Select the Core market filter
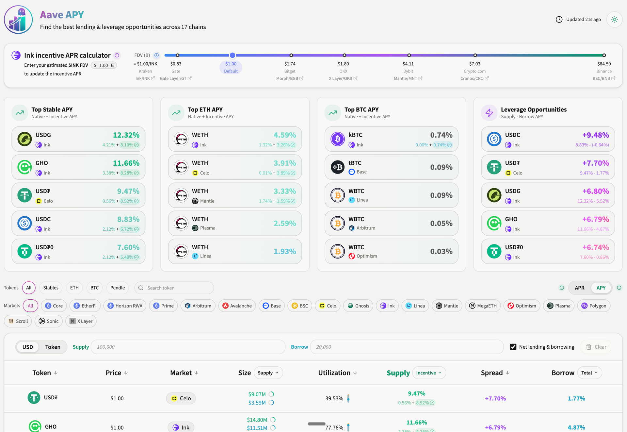The image size is (627, 432). (x=54, y=306)
